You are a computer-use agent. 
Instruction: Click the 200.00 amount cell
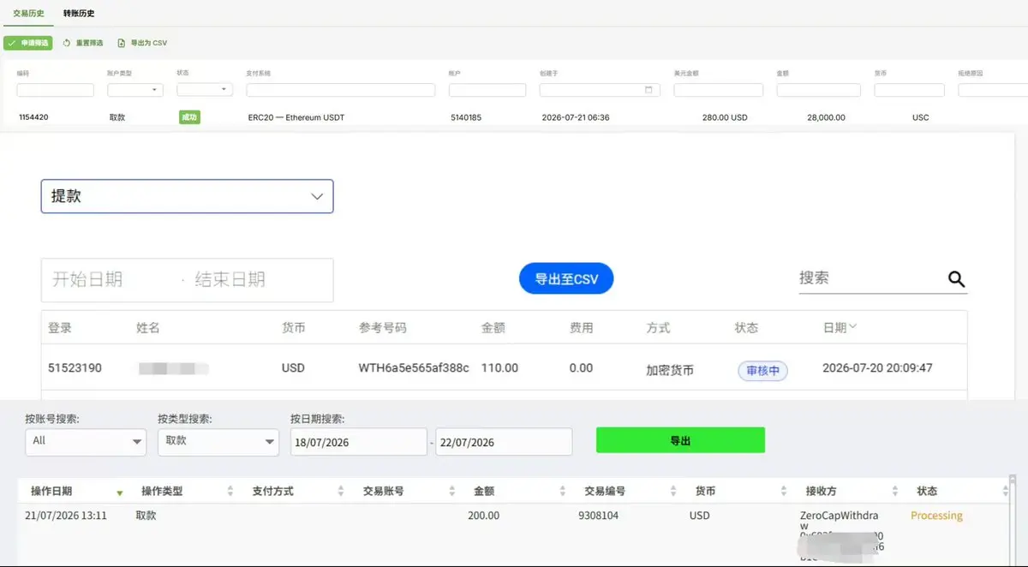point(483,516)
